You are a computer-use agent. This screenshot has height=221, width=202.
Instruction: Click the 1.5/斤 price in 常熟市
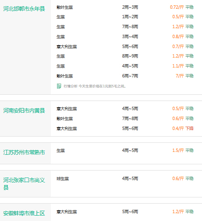coord(178,150)
